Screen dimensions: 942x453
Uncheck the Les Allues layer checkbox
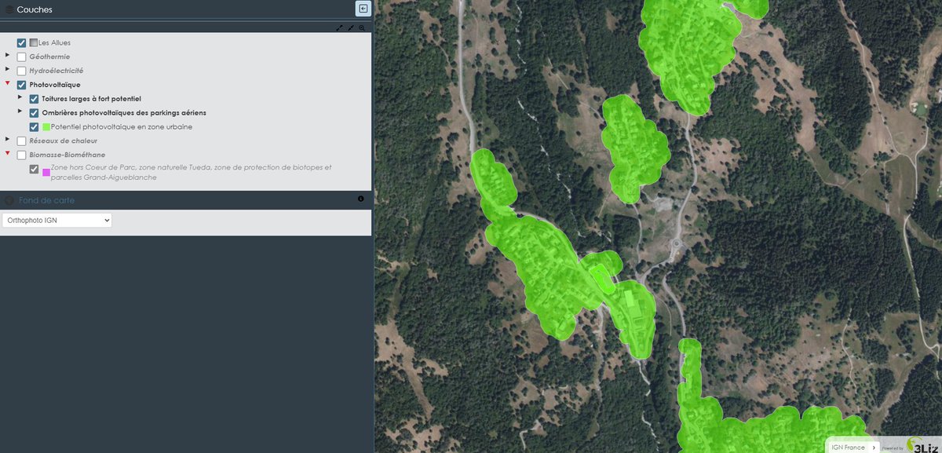point(21,42)
